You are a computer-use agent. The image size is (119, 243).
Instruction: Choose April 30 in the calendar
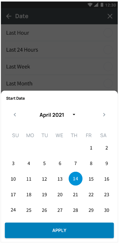click(x=107, y=210)
